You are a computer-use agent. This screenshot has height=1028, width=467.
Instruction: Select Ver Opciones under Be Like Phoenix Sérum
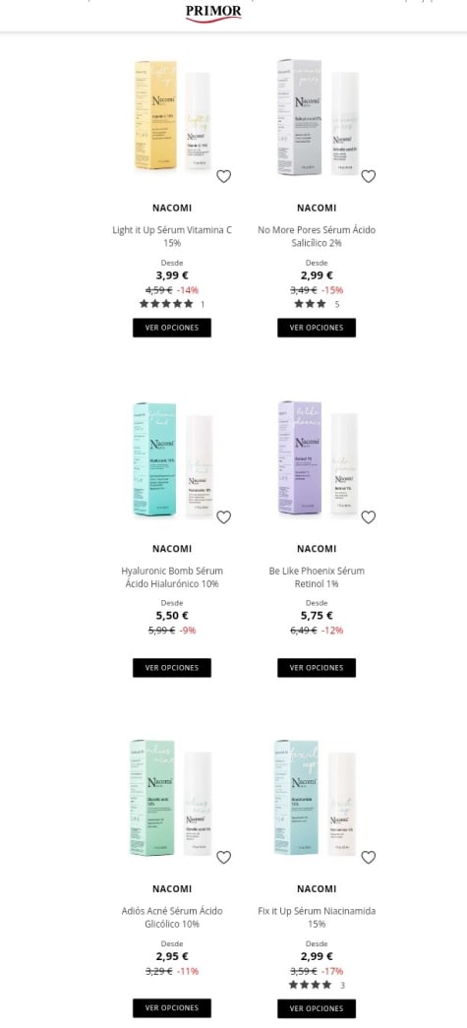(x=317, y=668)
